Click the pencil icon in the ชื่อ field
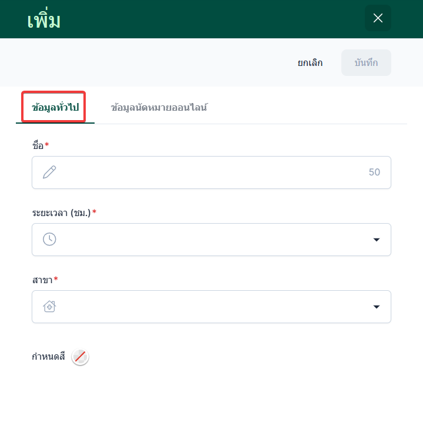The width and height of the screenshot is (423, 438). click(x=49, y=172)
